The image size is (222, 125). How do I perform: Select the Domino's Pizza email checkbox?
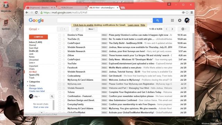(60, 35)
